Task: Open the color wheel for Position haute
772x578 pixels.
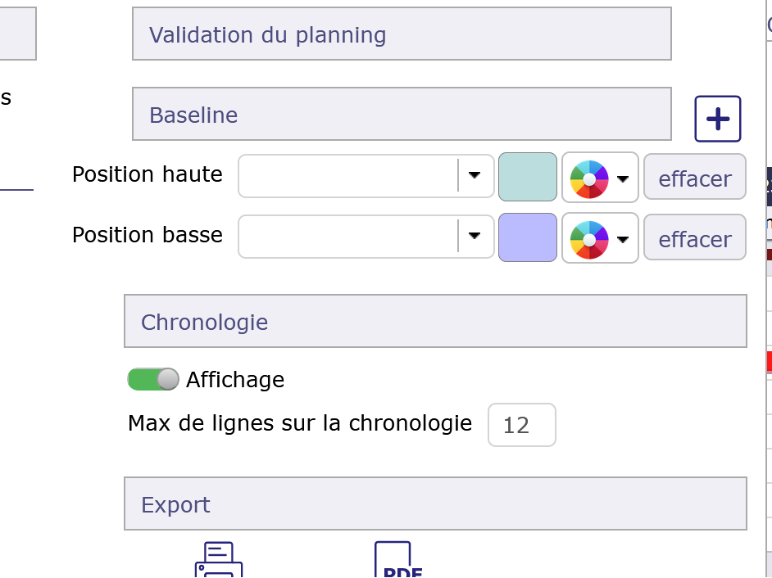Action: (589, 178)
